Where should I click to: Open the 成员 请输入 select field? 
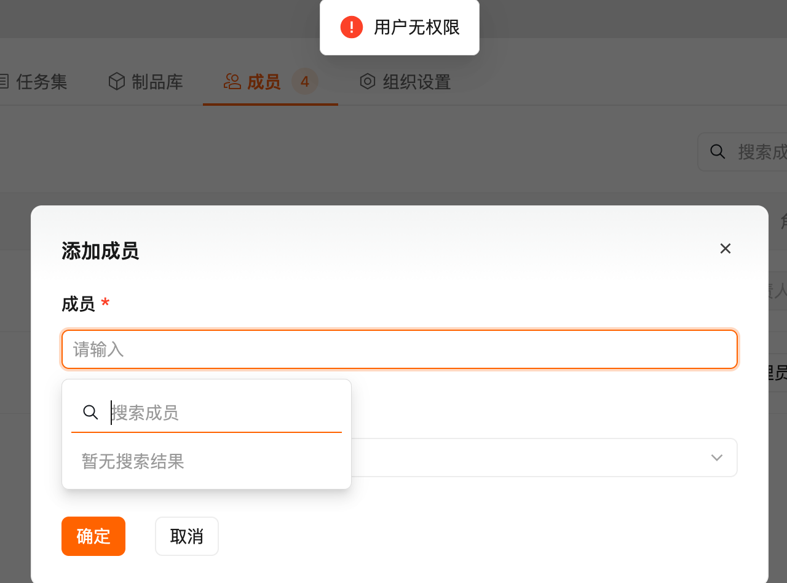pyautogui.click(x=399, y=349)
